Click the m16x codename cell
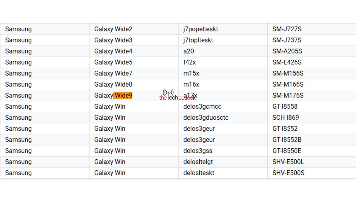Viewport: 358px width, 201px height. [x=223, y=84]
